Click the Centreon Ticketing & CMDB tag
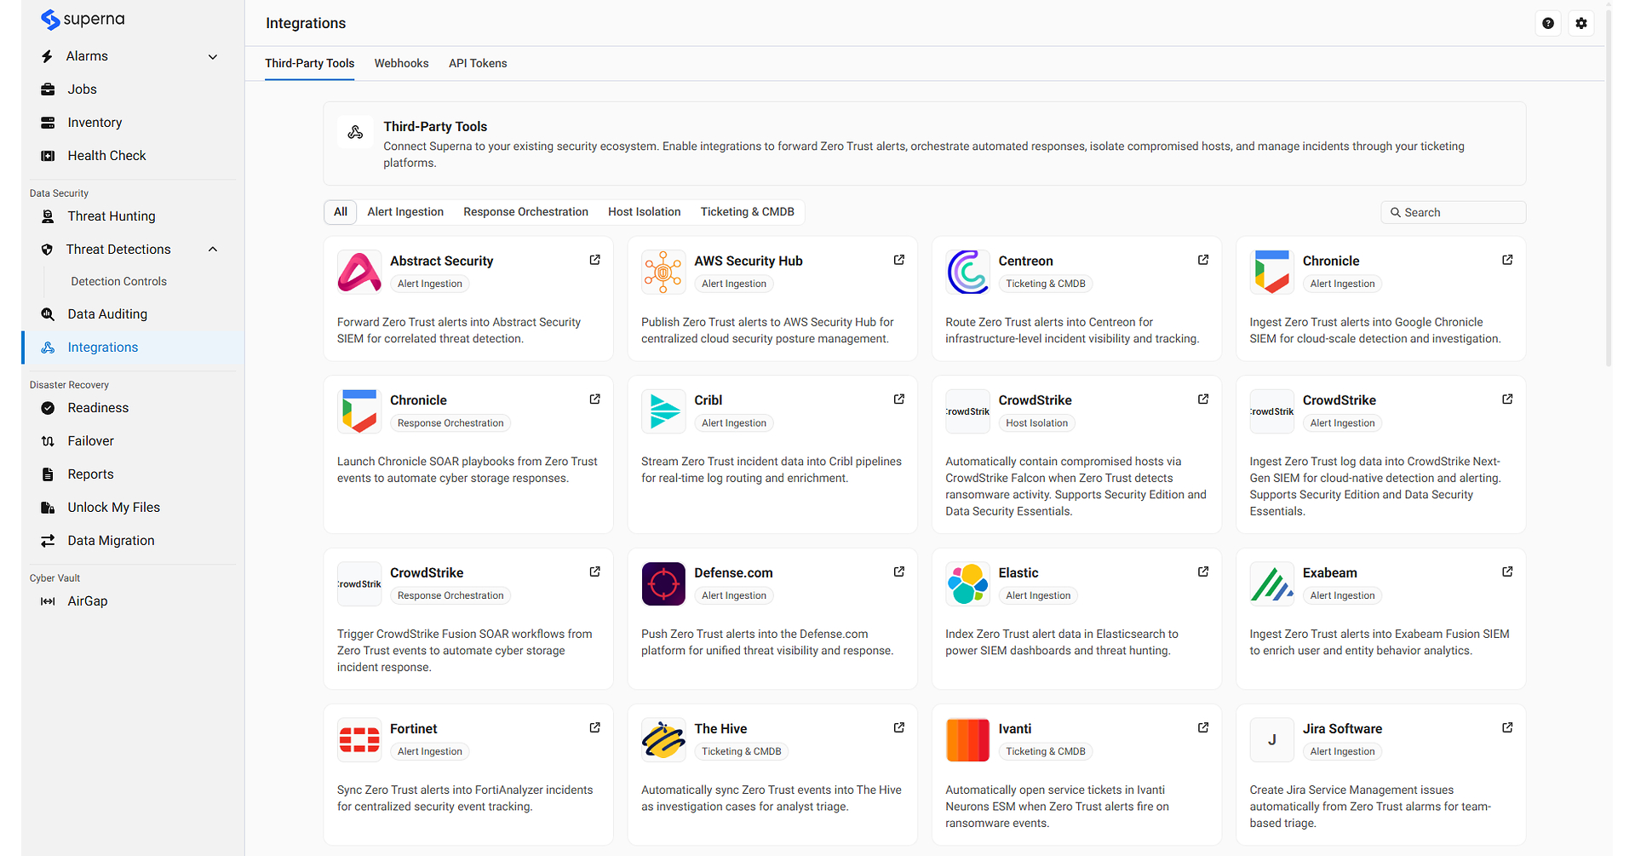This screenshot has width=1635, height=856. pos(1045,284)
